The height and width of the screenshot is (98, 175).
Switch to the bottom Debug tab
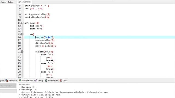point(39,81)
